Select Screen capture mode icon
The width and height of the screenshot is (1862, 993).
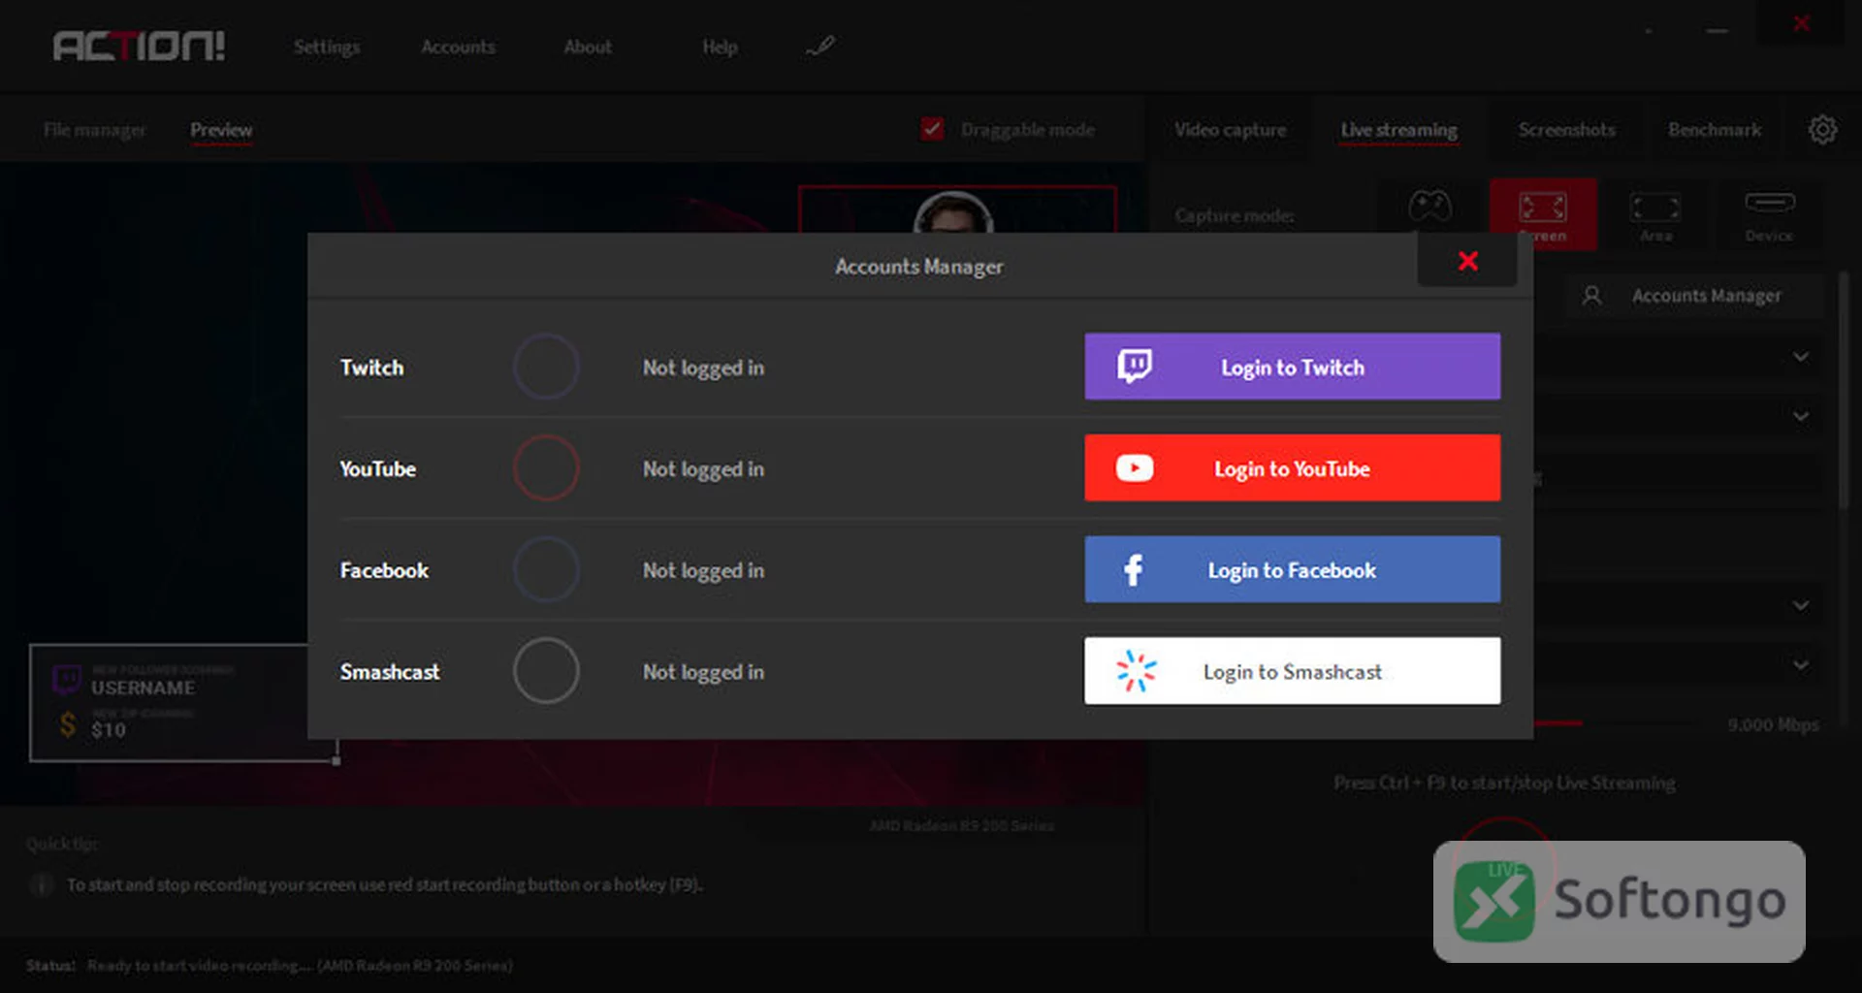tap(1543, 214)
